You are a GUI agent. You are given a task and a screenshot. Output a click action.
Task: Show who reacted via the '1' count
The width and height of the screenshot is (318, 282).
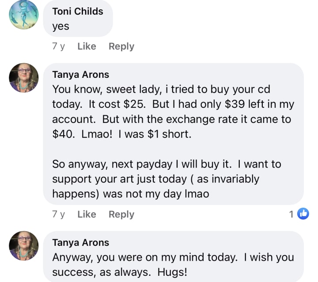(x=291, y=214)
